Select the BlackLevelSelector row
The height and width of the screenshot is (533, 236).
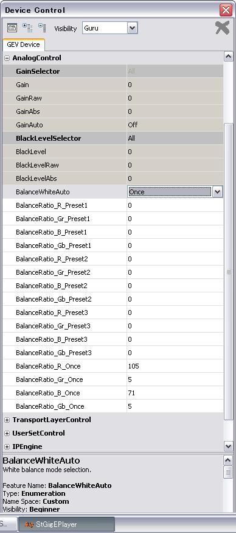(113, 138)
